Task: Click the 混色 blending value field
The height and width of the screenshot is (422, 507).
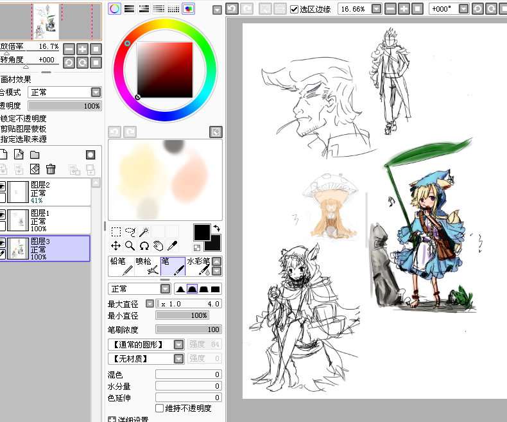Action: click(x=189, y=374)
